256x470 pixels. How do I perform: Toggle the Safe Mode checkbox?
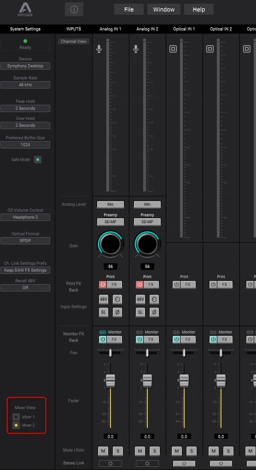coord(38,160)
